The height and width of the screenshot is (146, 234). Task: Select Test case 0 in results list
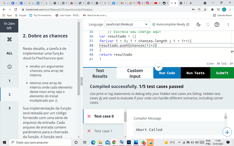click(103, 116)
